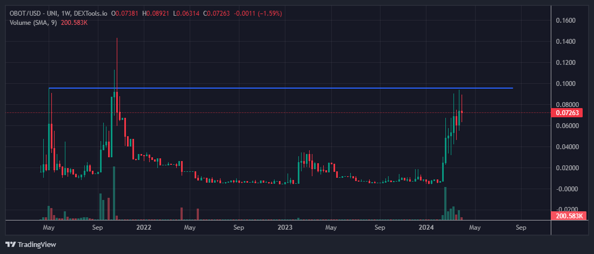Image resolution: width=594 pixels, height=254 pixels.
Task: Click the TradingView logo
Action: (x=31, y=244)
